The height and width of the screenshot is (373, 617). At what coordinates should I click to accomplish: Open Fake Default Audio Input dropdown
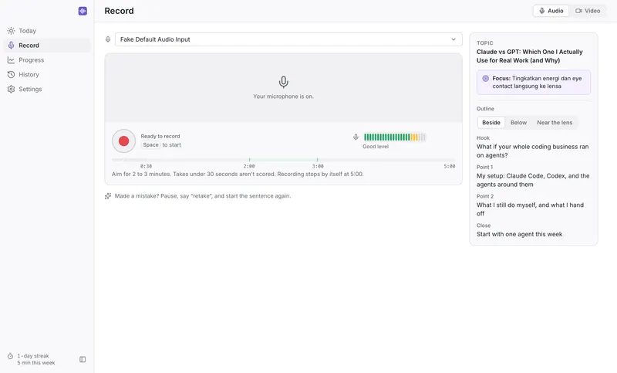(x=288, y=39)
